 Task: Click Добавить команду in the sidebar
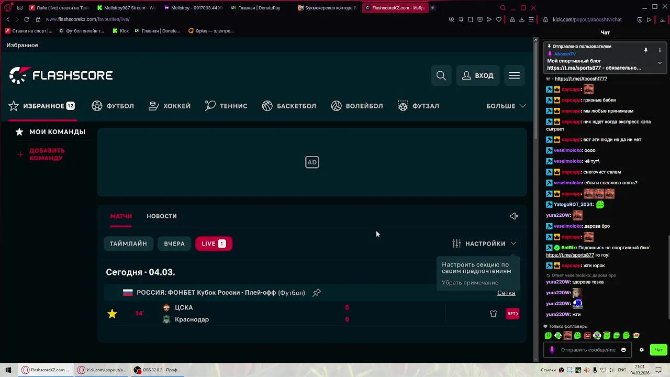[x=41, y=154]
